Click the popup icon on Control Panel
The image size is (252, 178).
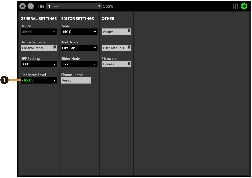(x=55, y=47)
